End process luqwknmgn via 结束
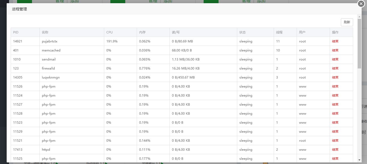Screen dimensions: 367x164 coord(335,77)
